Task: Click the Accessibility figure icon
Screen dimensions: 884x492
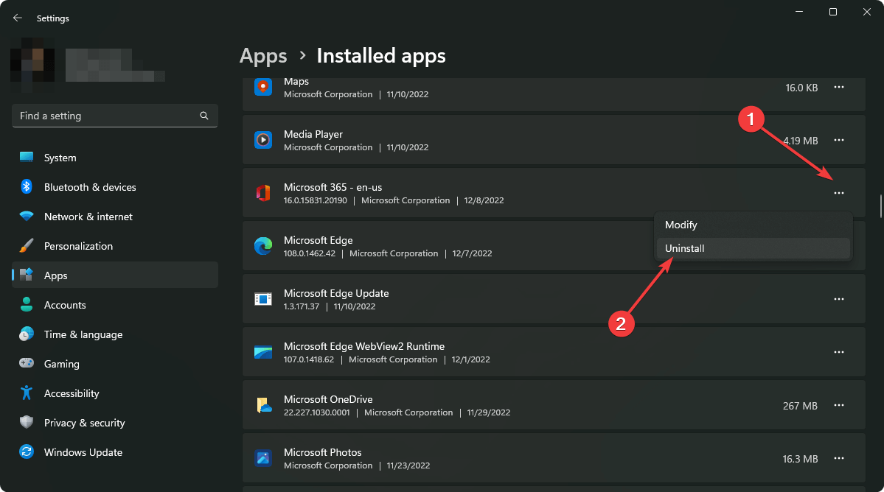Action: [x=27, y=393]
